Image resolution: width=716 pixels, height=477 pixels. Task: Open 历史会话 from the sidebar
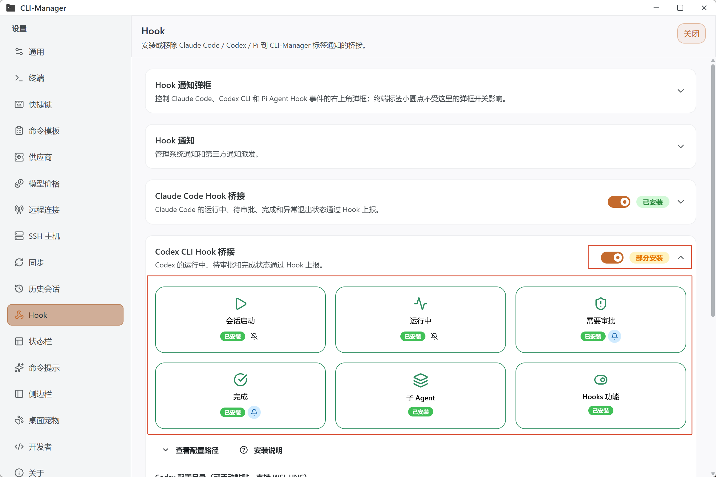(x=65, y=289)
